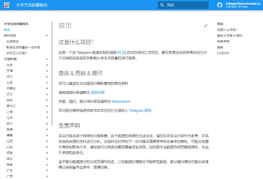The height and width of the screenshot is (179, 263).
Task: Jump to 免责声明 in table of contents
Action: (223, 41)
